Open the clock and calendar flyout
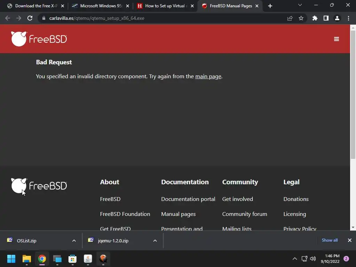 click(330, 259)
